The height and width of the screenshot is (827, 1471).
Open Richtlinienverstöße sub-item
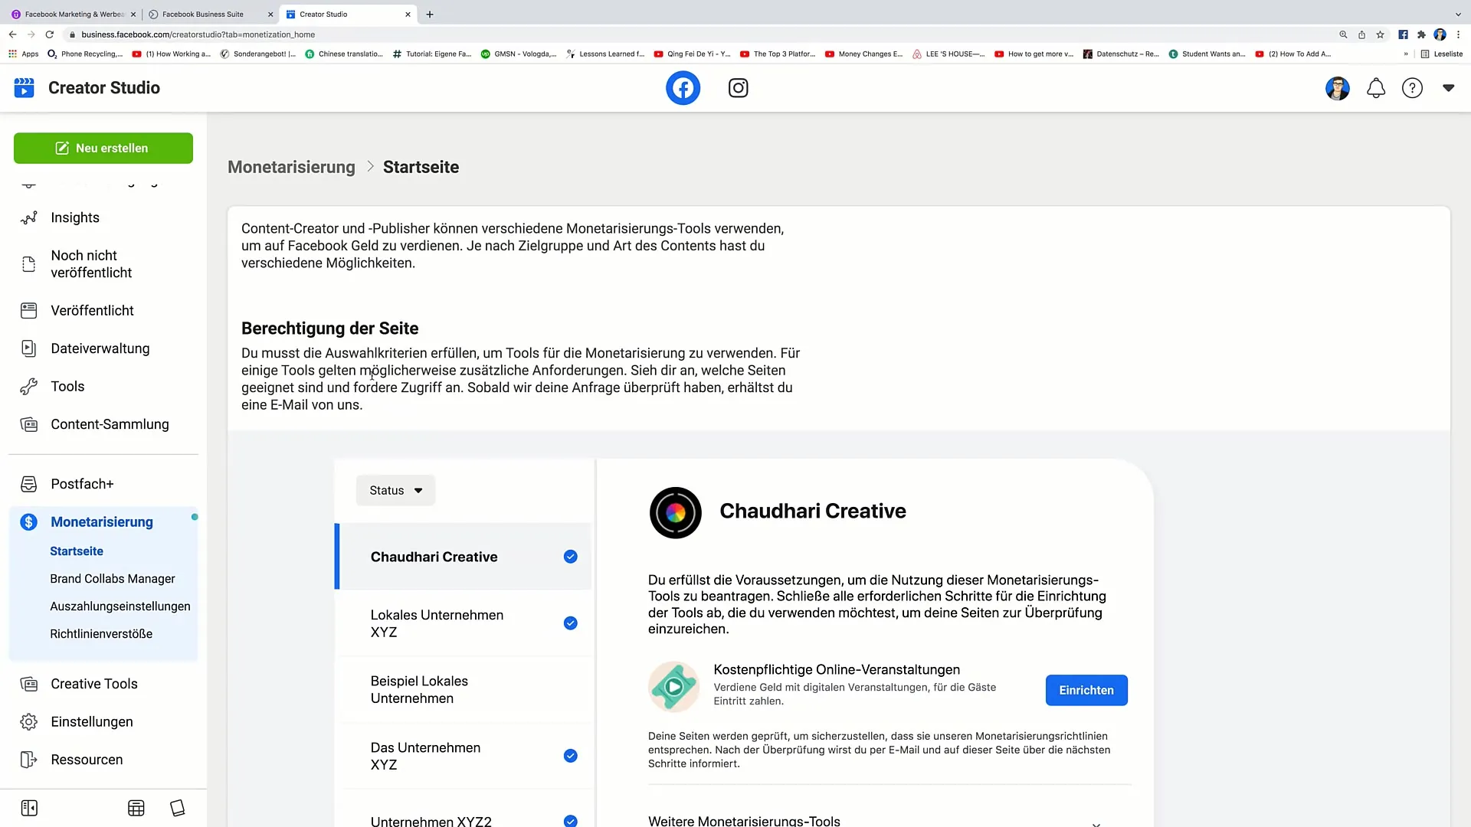[x=101, y=634]
